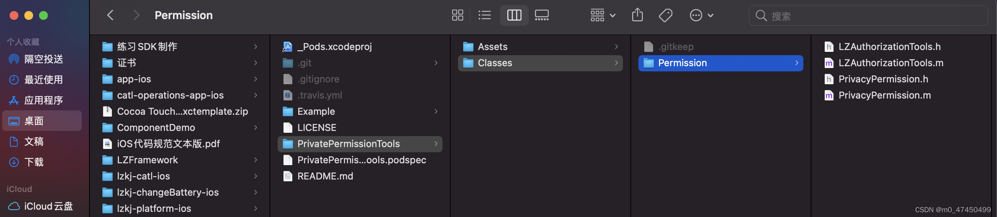Switch to list view
The height and width of the screenshot is (217, 997).
[484, 15]
